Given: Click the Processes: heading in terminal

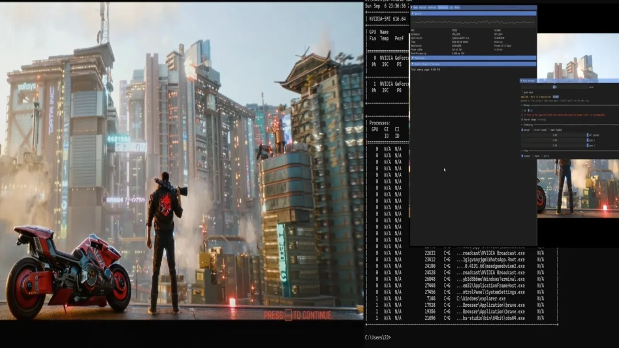Looking at the screenshot, I should (380, 123).
